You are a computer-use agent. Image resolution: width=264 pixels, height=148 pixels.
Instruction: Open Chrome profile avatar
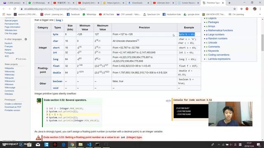point(255,9)
